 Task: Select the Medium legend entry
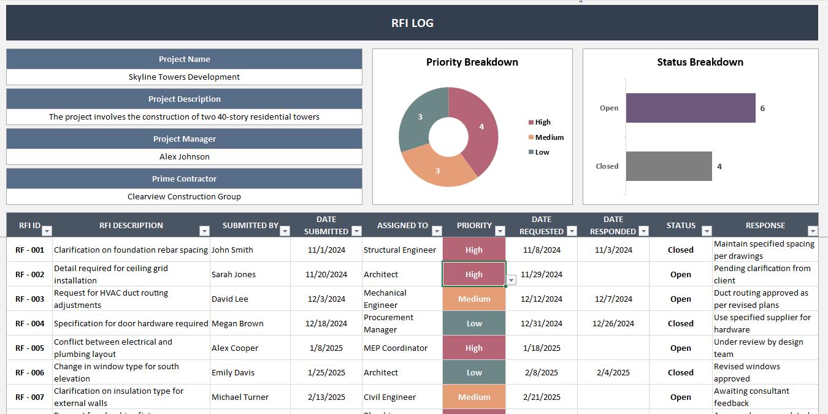(x=548, y=137)
